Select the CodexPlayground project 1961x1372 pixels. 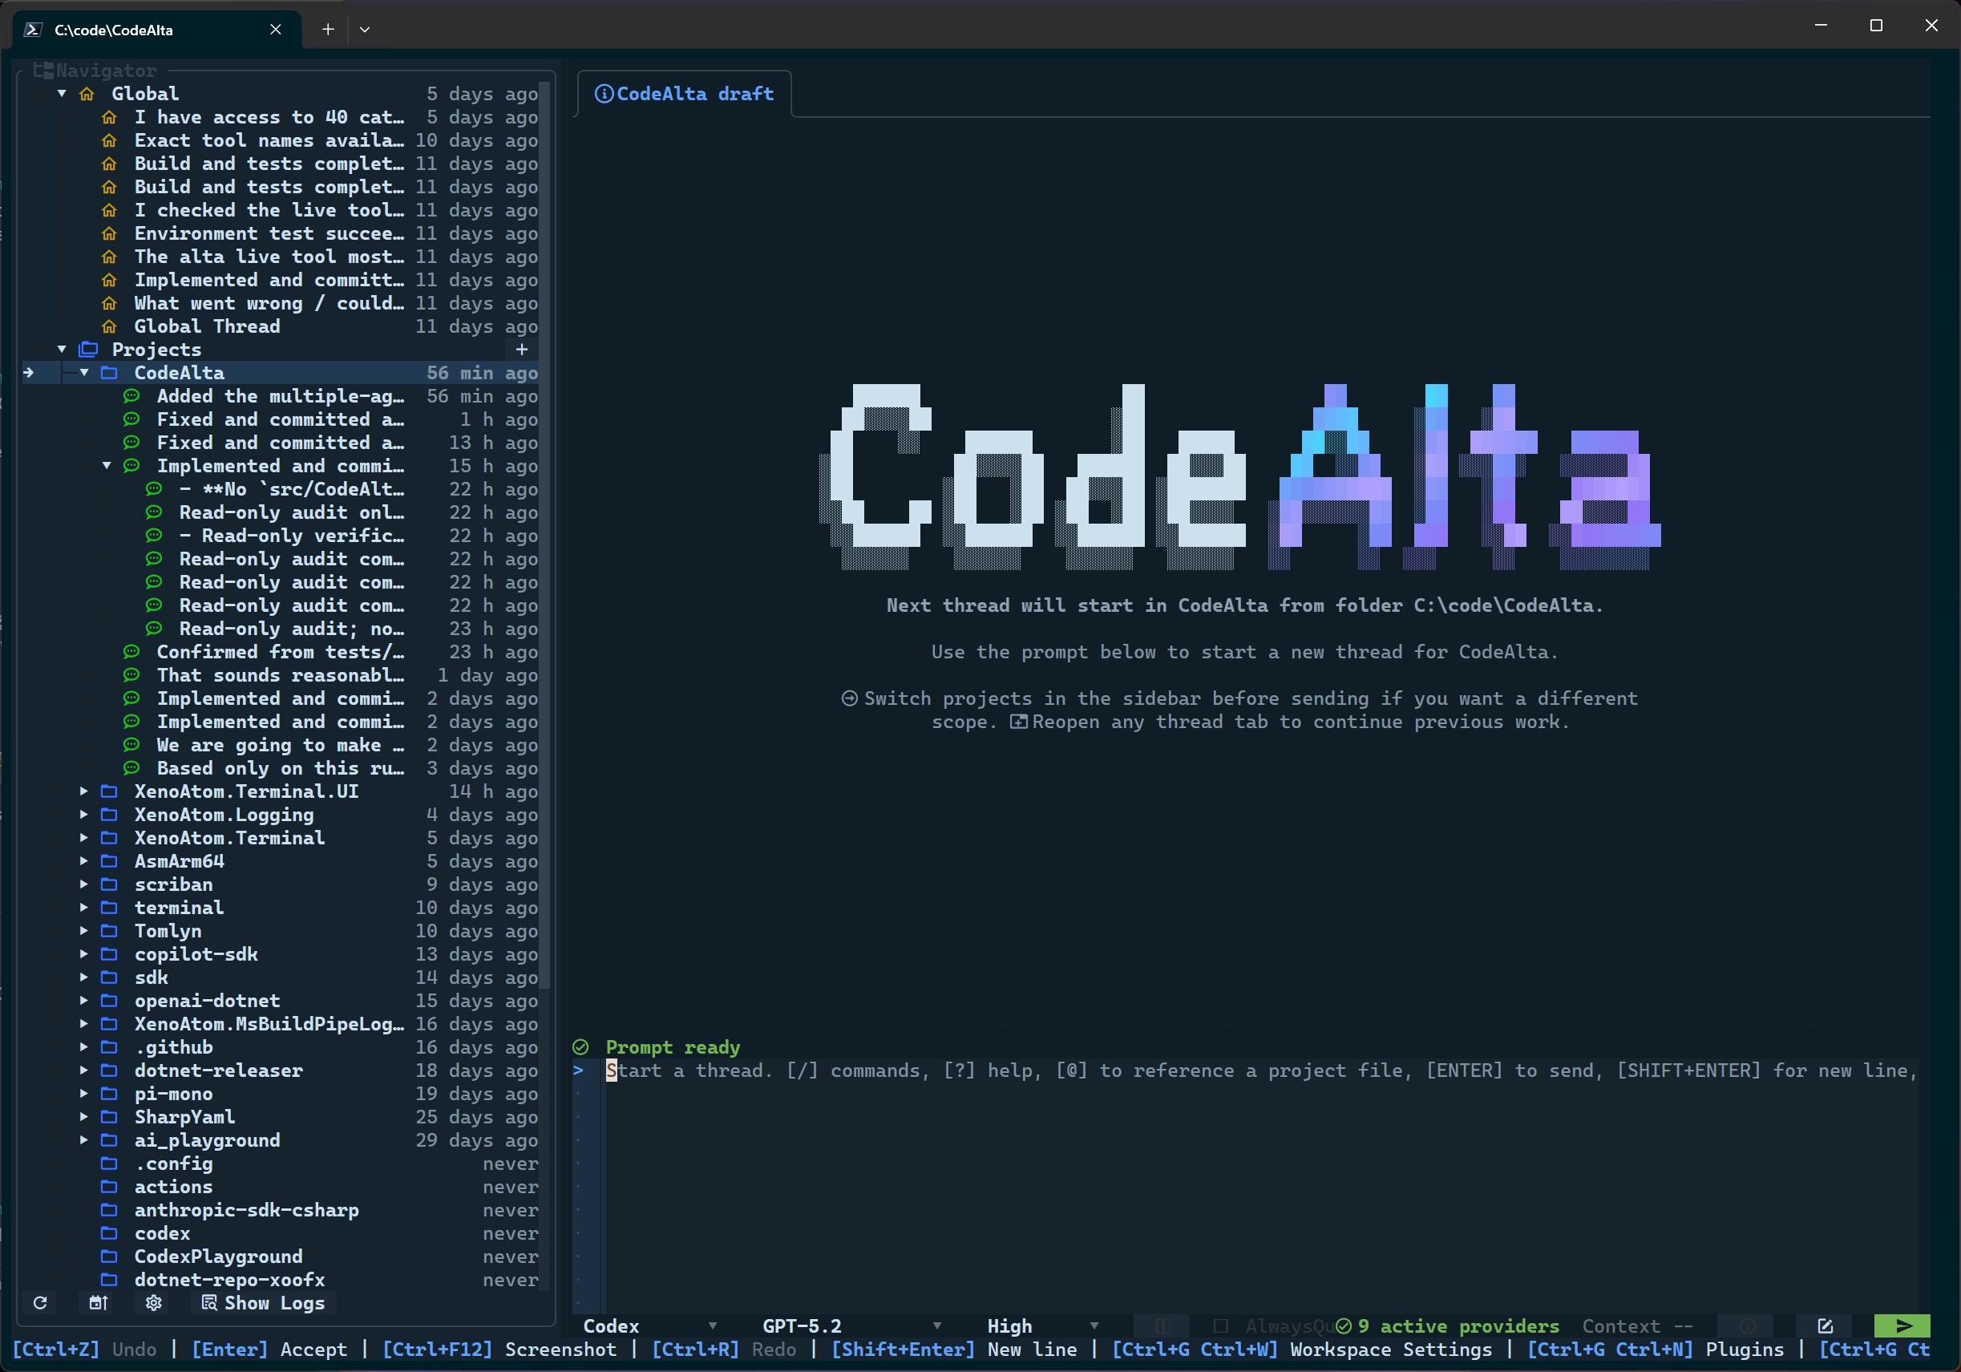point(218,1257)
